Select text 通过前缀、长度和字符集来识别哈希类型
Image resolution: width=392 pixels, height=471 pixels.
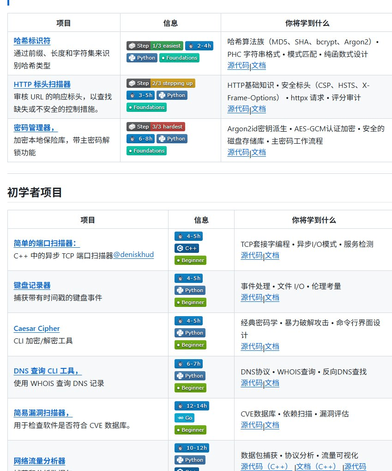[61, 60]
